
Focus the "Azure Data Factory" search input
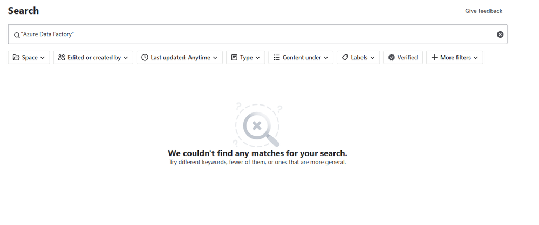pyautogui.click(x=257, y=34)
